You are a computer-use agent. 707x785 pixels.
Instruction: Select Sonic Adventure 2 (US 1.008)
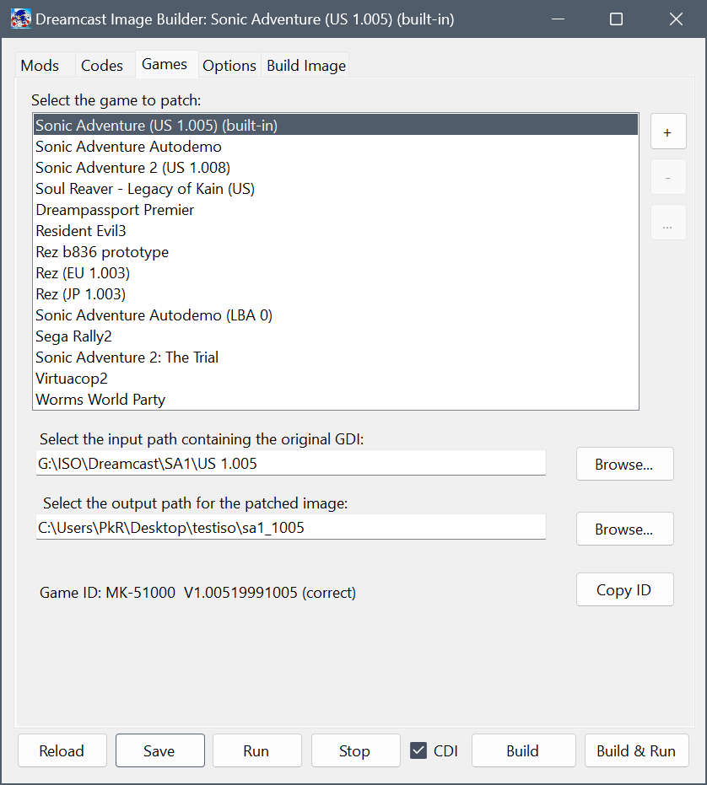pyautogui.click(x=132, y=168)
